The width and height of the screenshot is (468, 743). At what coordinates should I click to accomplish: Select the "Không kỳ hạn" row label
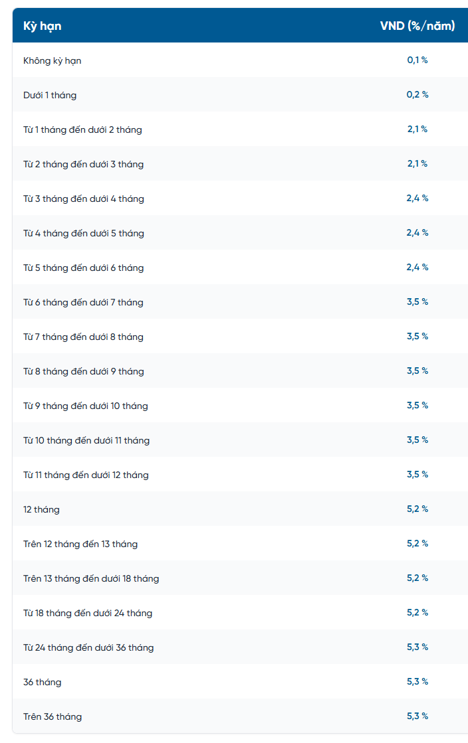tap(53, 60)
